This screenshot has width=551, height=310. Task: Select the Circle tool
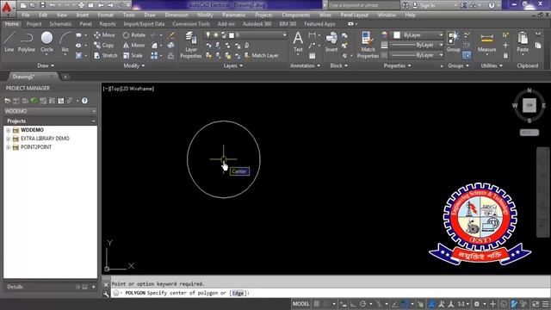(46, 42)
